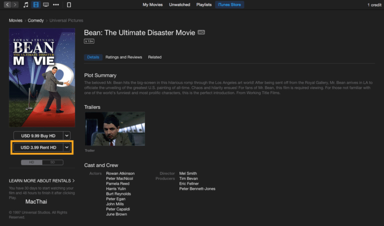Go to Comedy in the breadcrumb
This screenshot has width=384, height=226.
tap(36, 20)
